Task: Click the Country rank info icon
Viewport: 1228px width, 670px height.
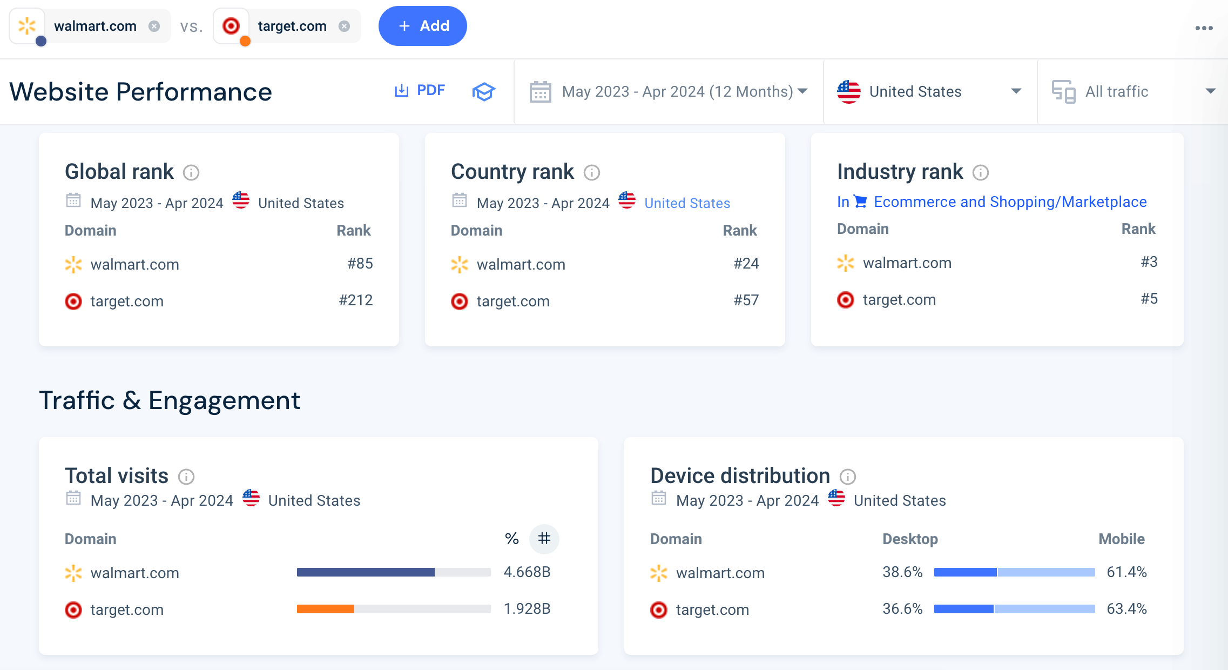Action: [592, 173]
